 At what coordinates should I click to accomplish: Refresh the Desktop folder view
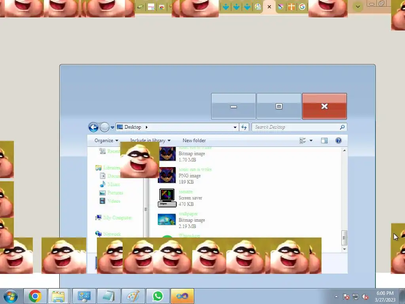pos(244,127)
